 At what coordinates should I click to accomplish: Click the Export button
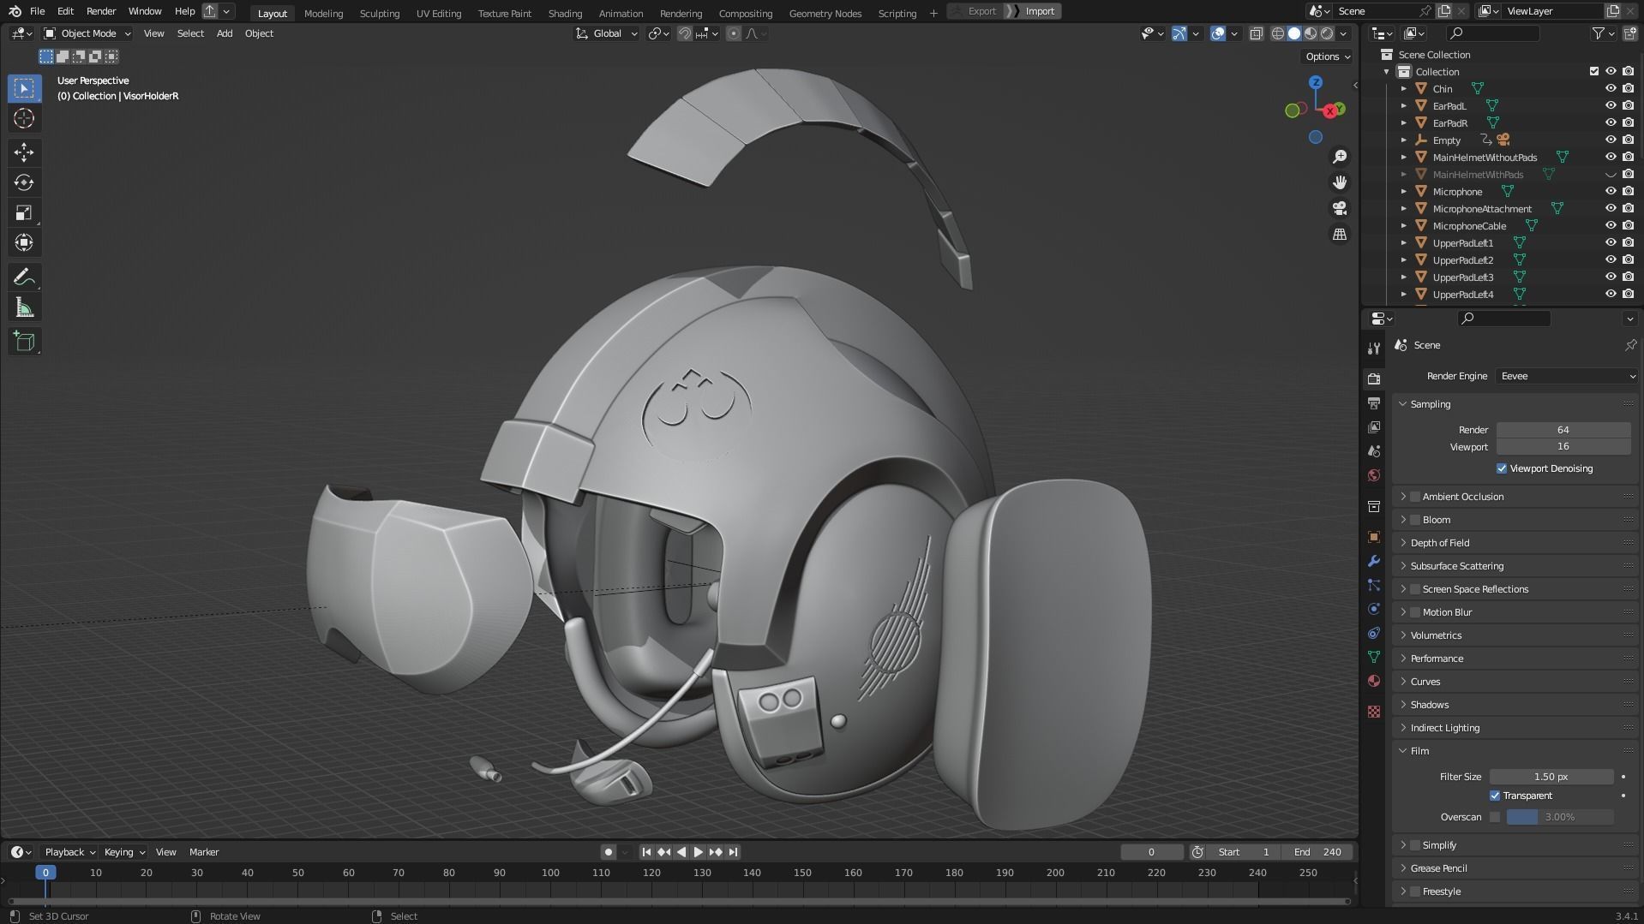click(975, 11)
